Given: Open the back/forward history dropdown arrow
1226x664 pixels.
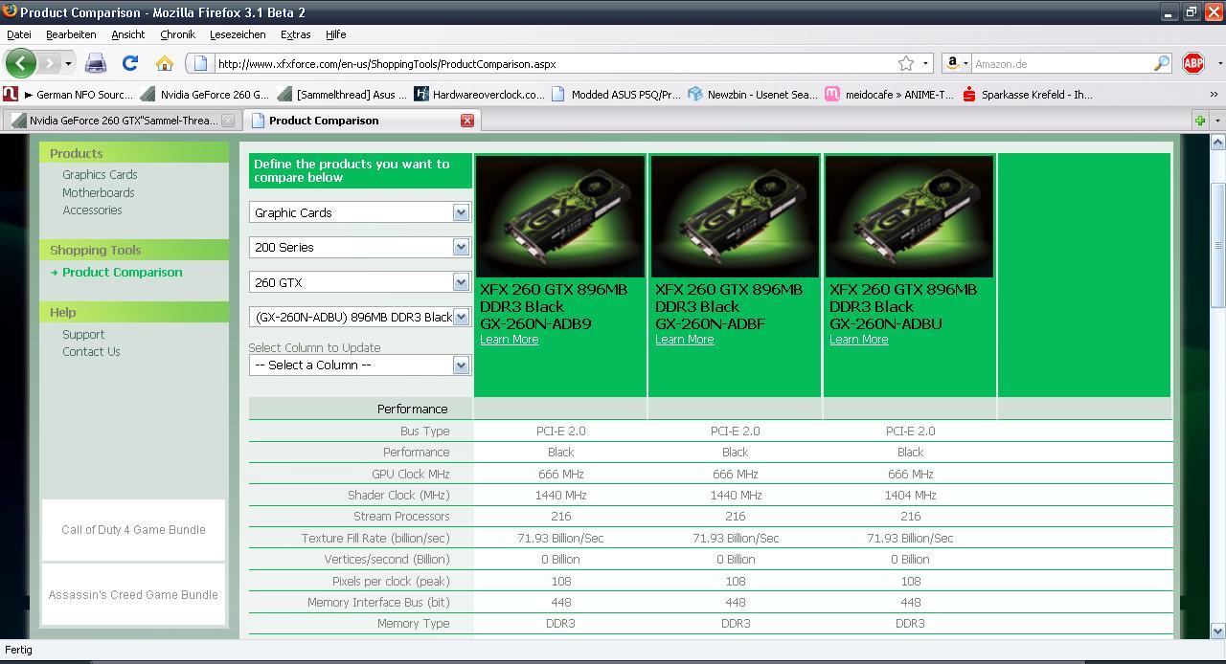Looking at the screenshot, I should click(68, 64).
